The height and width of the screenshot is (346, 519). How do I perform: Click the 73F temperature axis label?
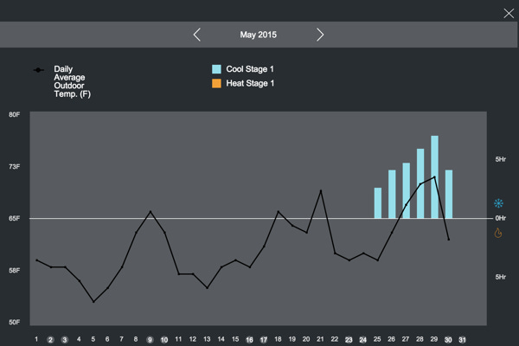click(14, 167)
